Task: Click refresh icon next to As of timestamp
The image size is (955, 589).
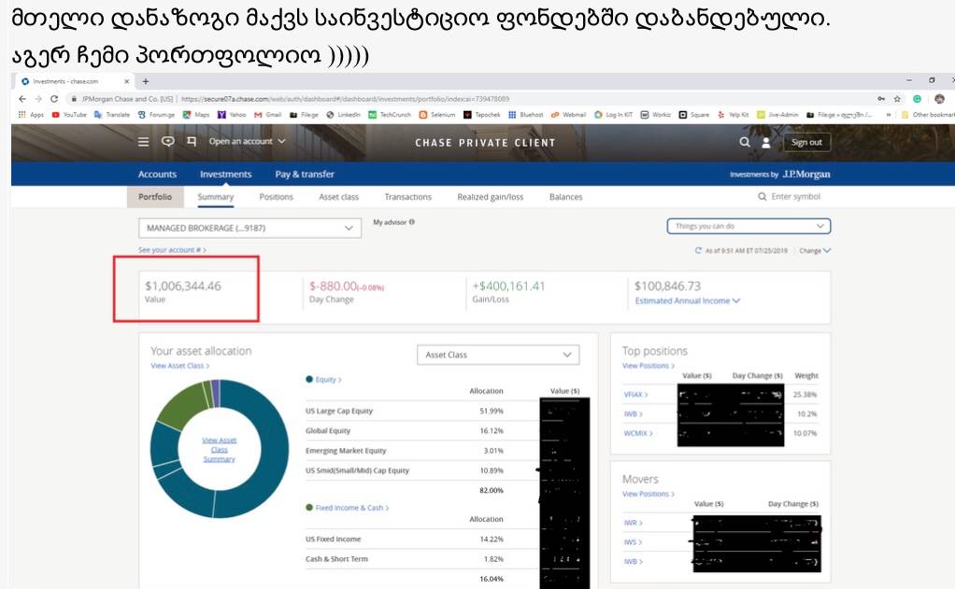Action: coord(698,251)
